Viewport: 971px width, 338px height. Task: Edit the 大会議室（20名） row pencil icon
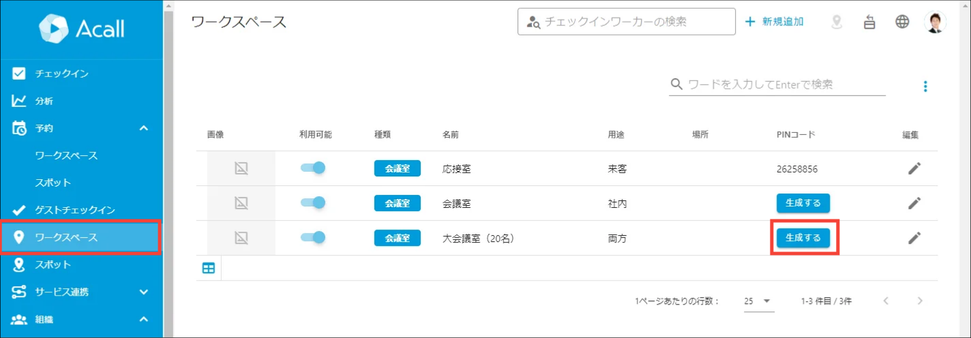914,238
